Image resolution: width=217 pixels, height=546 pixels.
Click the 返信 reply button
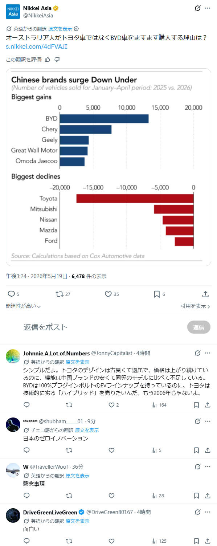199,327
